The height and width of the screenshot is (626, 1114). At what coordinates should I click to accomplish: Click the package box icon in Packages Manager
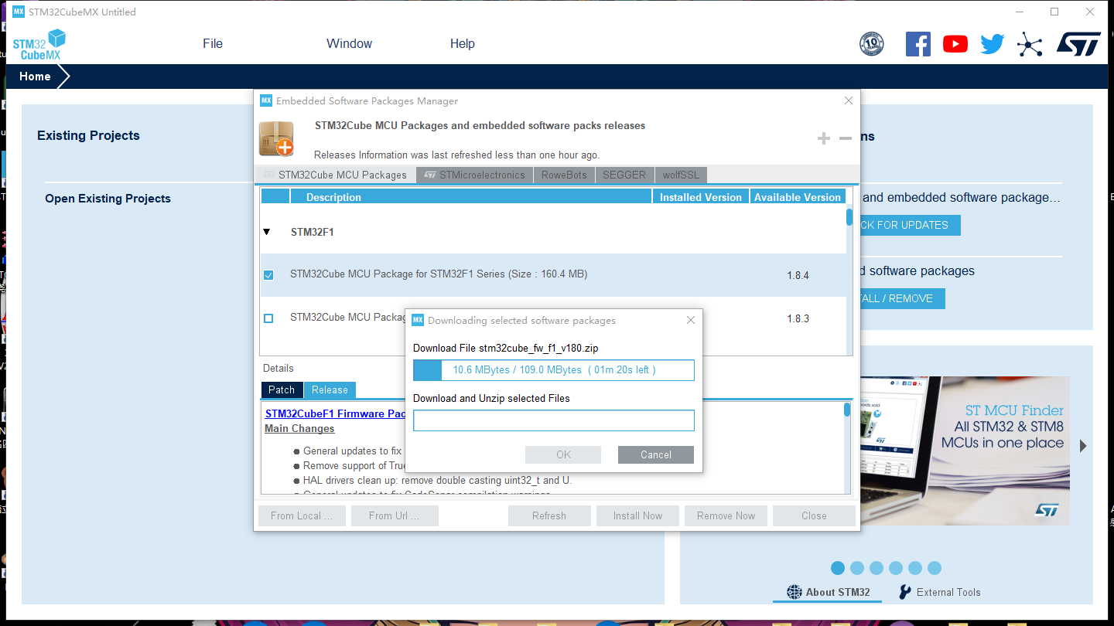(x=276, y=138)
